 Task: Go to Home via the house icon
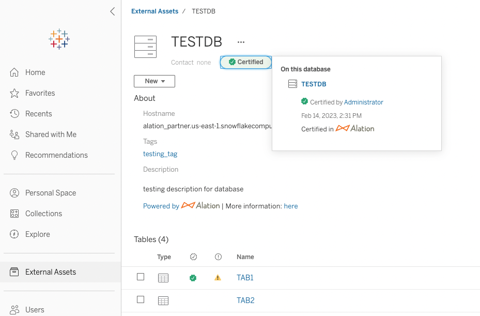click(14, 72)
